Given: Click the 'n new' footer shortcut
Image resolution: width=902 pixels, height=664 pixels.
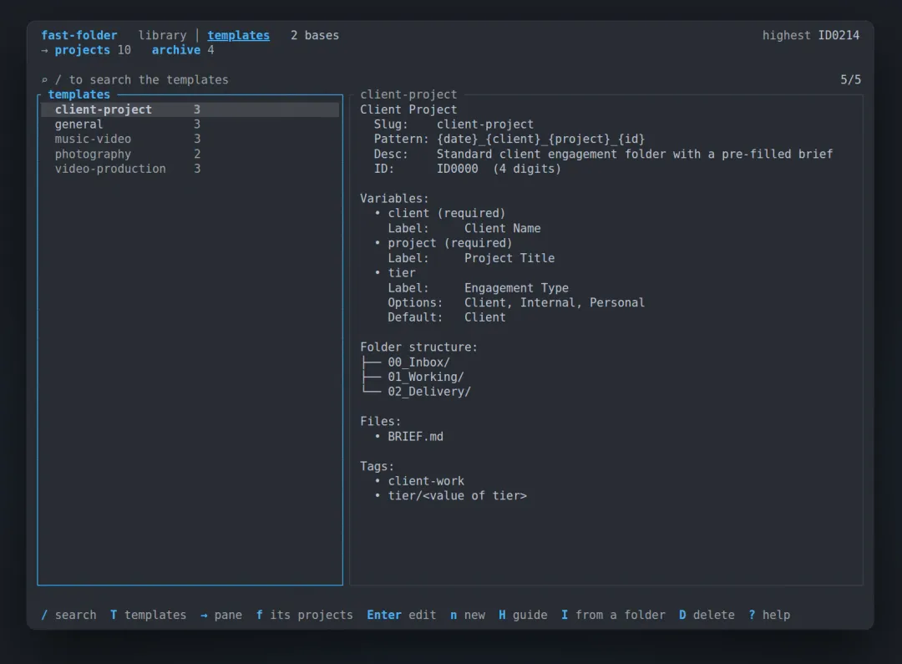Looking at the screenshot, I should (x=468, y=615).
